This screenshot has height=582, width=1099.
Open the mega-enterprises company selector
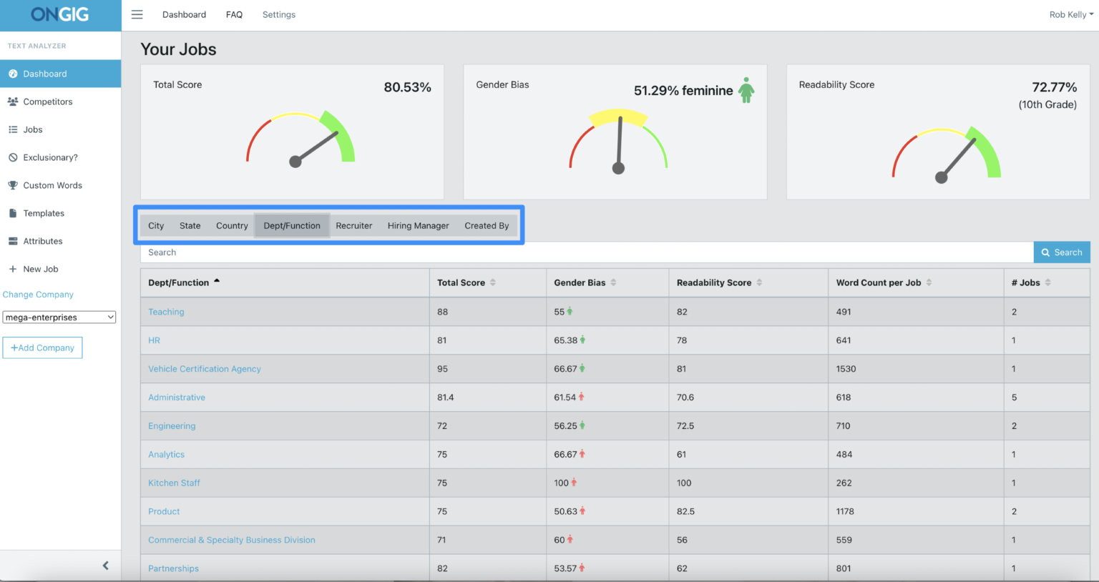click(x=59, y=317)
